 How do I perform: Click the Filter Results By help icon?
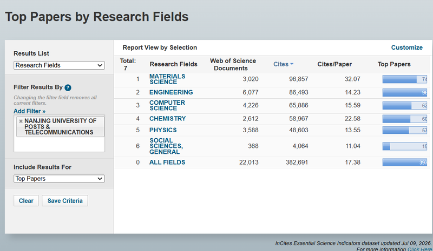(68, 87)
